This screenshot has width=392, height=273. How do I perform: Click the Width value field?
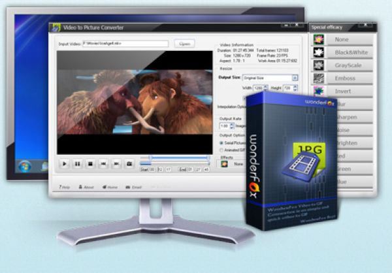click(x=259, y=88)
